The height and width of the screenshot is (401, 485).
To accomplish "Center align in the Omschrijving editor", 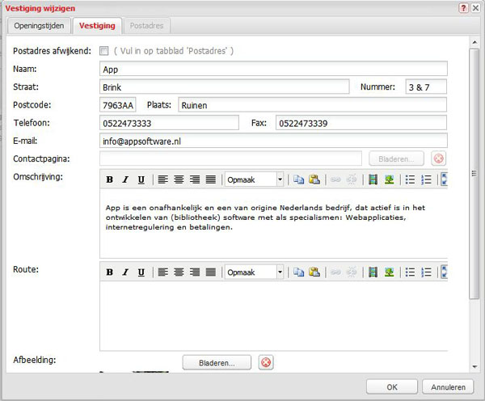I will (179, 179).
